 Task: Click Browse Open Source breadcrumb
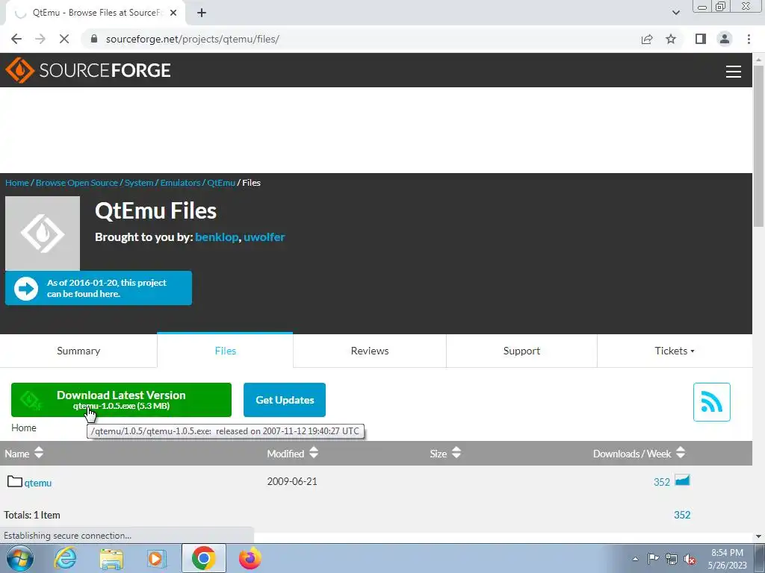tap(77, 183)
